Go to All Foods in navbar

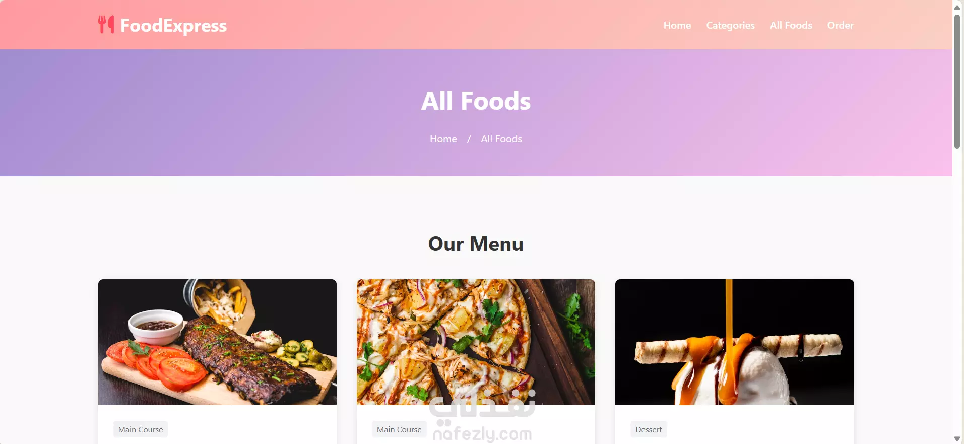click(791, 25)
